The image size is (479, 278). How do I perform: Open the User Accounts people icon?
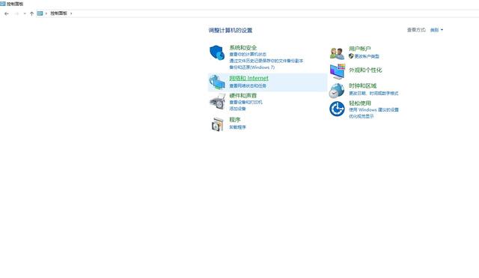tap(337, 53)
